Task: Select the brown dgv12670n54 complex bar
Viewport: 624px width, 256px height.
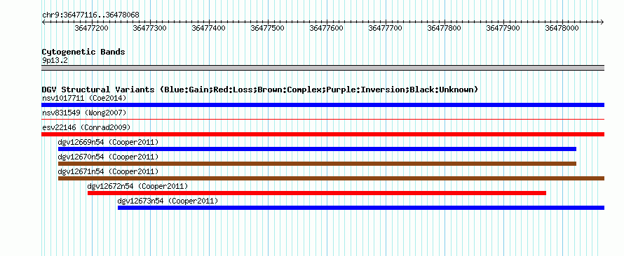Action: coord(317,164)
